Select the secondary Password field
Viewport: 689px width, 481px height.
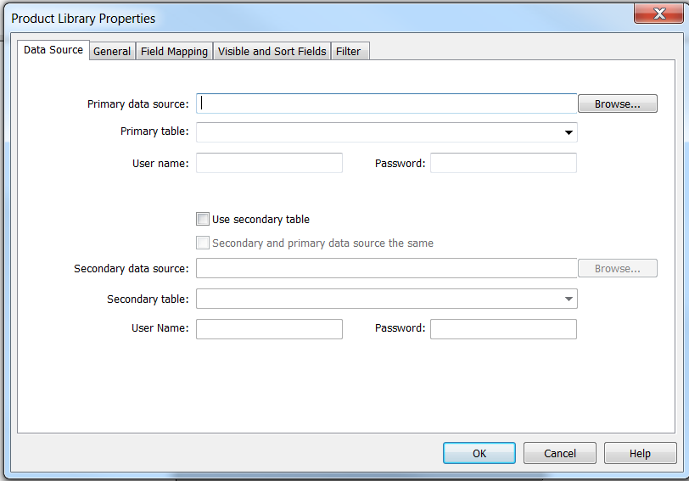tap(503, 328)
